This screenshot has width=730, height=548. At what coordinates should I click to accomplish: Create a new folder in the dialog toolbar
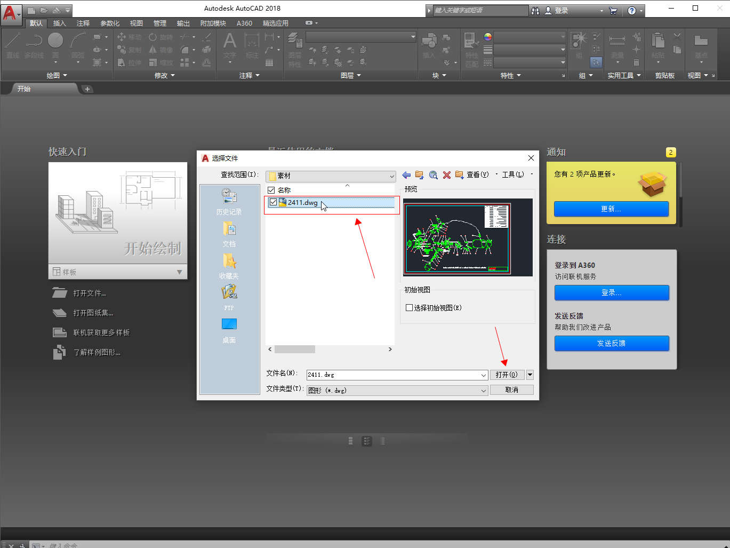[x=459, y=175]
